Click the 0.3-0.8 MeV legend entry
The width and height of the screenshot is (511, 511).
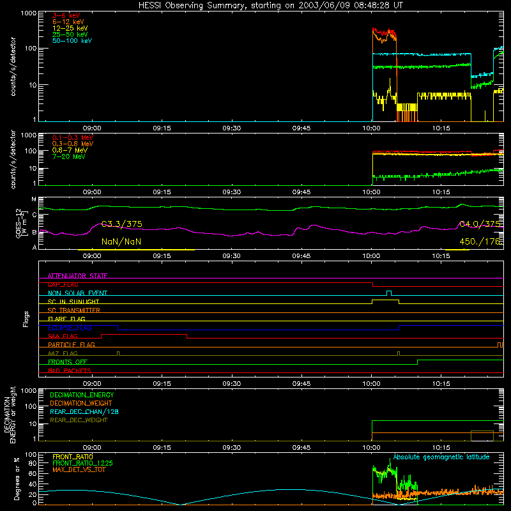coord(73,144)
